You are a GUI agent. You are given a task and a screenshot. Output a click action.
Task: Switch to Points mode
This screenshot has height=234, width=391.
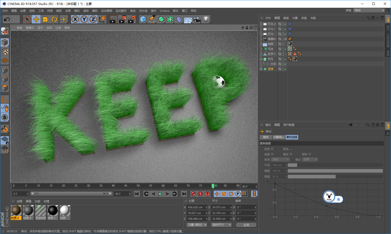pos(5,70)
